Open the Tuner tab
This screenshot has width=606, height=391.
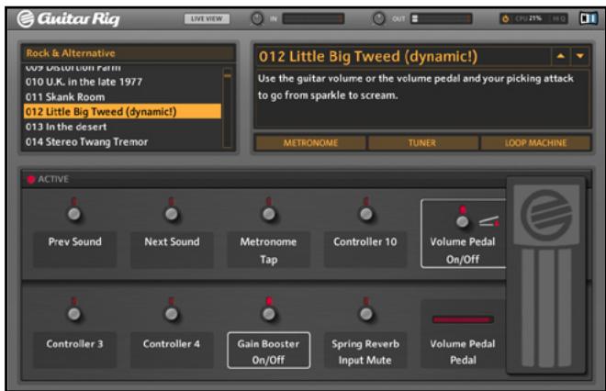422,143
